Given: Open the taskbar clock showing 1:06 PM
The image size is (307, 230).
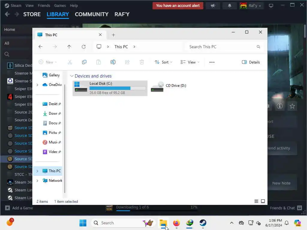Looking at the screenshot, I should [x=273, y=223].
